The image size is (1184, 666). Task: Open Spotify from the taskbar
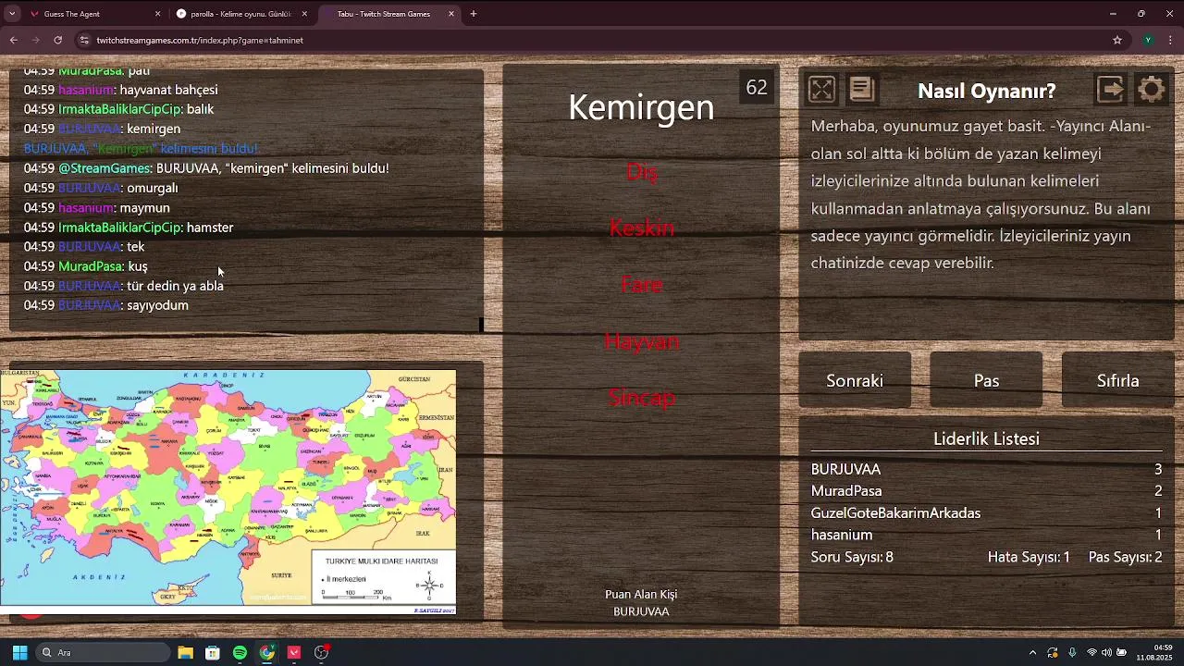point(240,652)
